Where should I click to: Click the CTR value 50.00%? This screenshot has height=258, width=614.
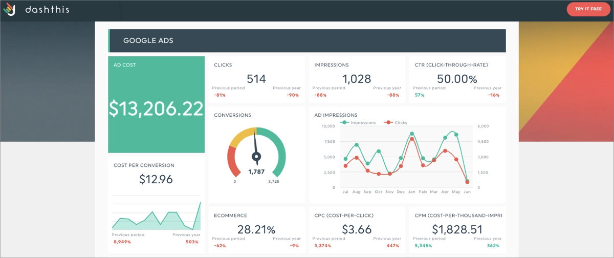tap(457, 79)
